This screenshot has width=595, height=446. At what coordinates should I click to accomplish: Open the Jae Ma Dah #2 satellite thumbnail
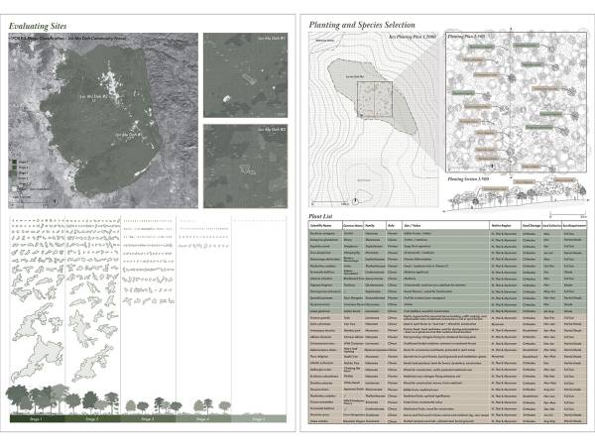tap(245, 167)
